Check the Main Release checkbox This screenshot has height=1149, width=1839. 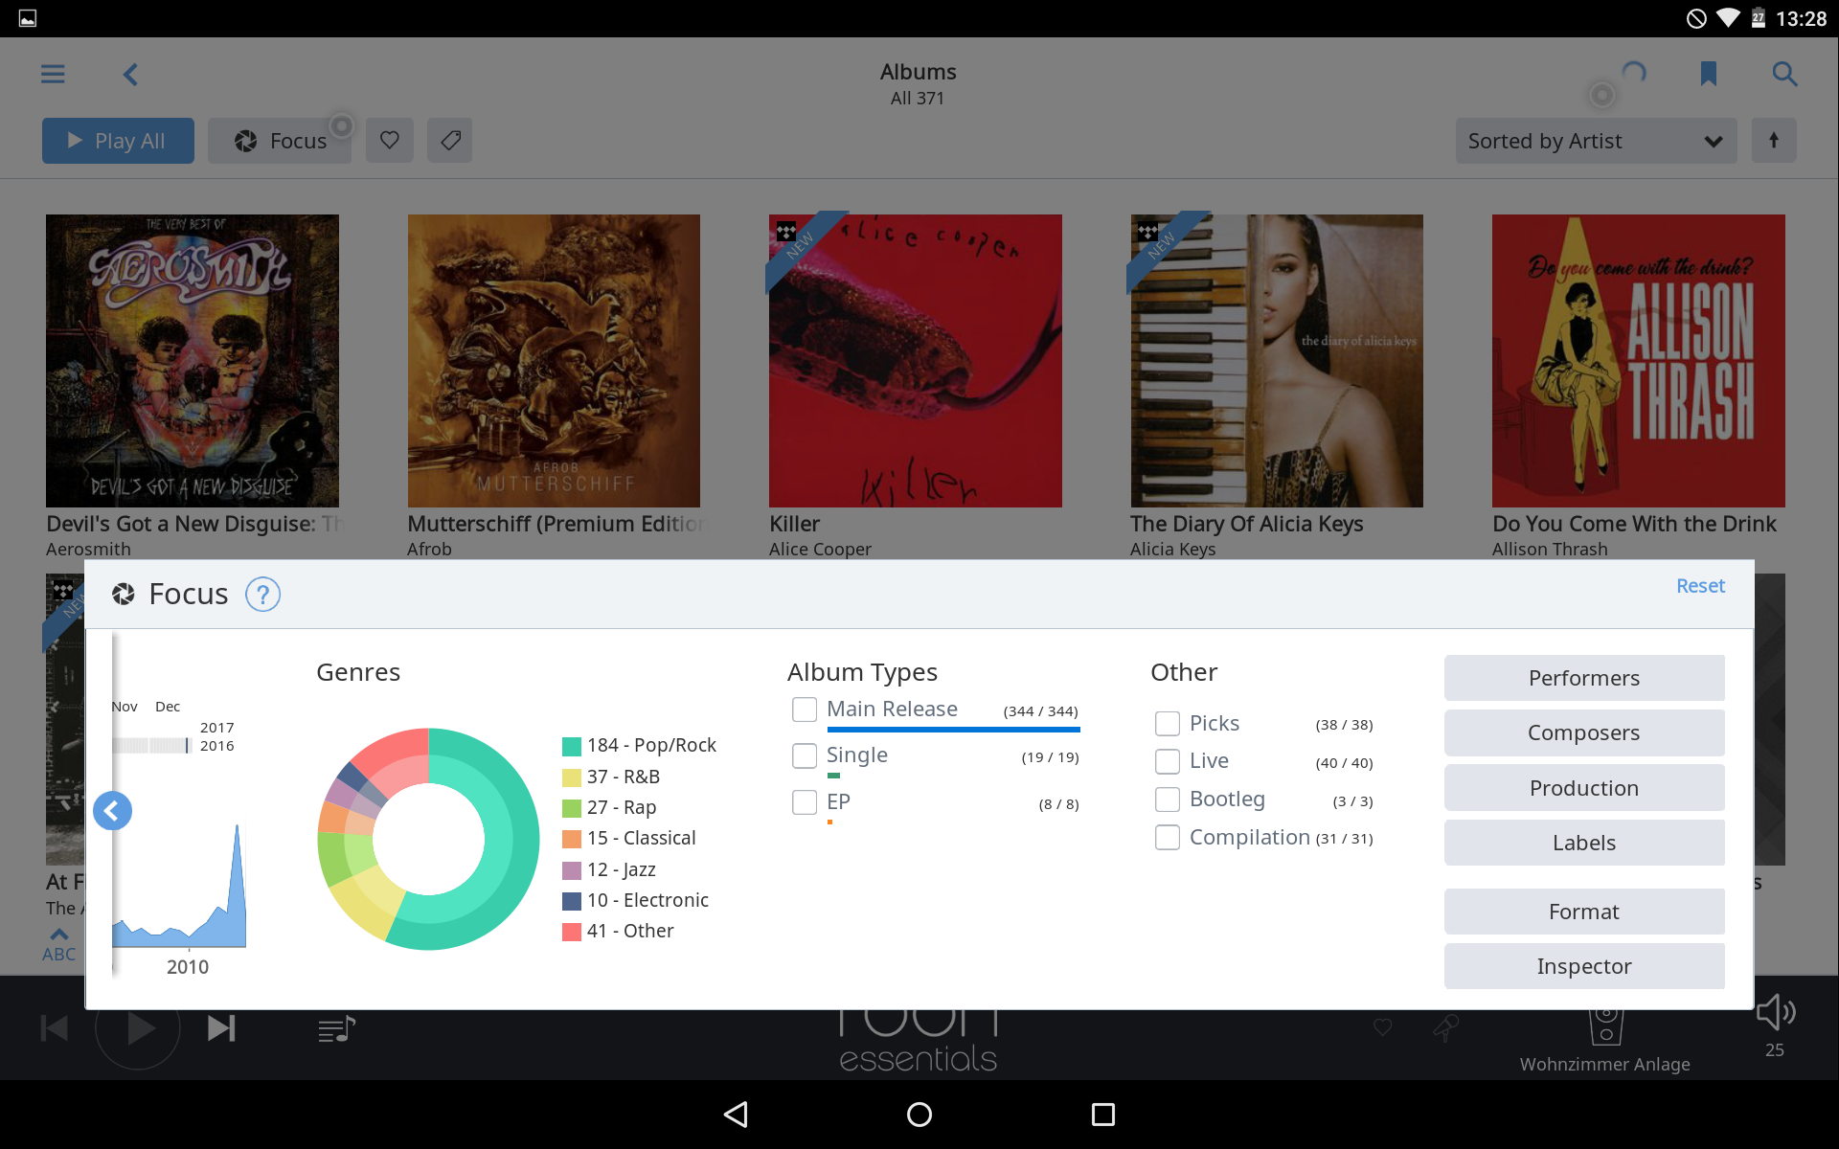pos(805,710)
